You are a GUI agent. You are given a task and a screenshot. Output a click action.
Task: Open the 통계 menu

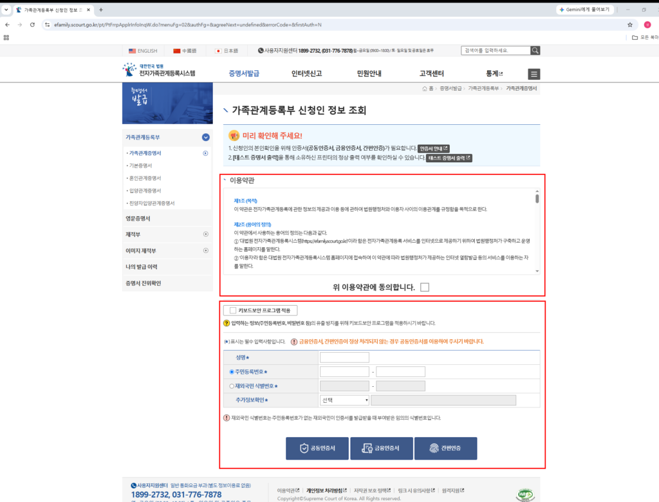(x=494, y=73)
